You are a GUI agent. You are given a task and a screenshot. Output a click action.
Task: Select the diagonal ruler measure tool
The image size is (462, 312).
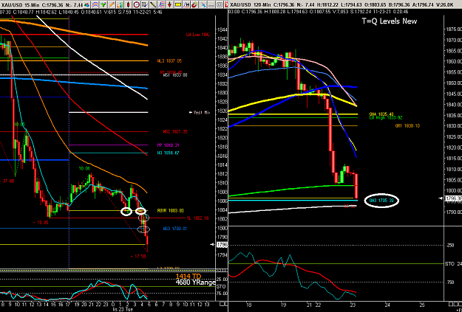[x=153, y=4]
